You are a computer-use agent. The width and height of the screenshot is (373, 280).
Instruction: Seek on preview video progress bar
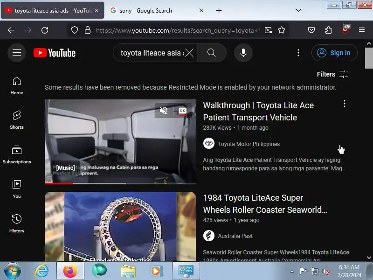point(120,183)
